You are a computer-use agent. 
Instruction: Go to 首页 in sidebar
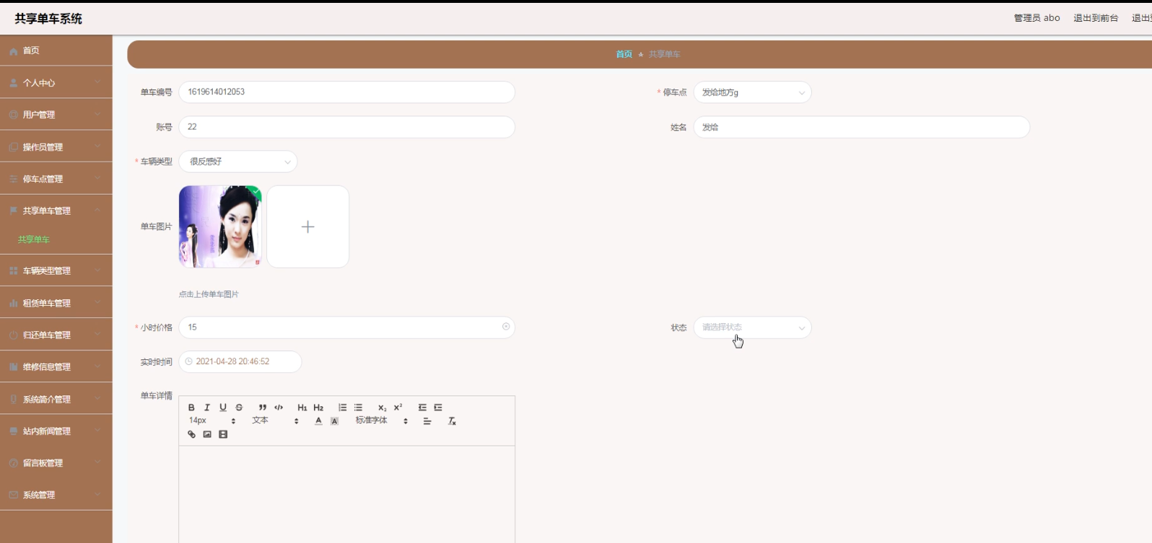coord(56,50)
